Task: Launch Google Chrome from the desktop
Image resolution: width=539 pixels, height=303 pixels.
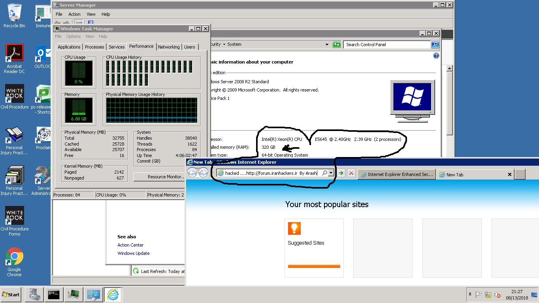Action: (x=14, y=262)
